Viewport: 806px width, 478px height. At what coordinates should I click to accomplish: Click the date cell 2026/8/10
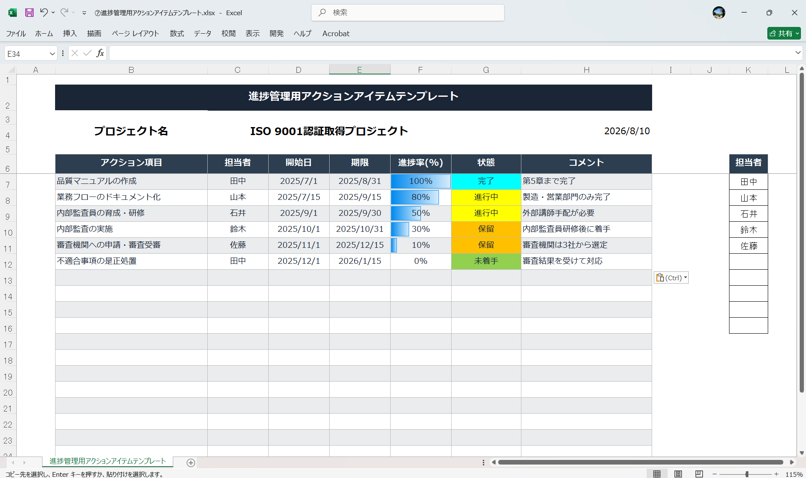coord(627,131)
